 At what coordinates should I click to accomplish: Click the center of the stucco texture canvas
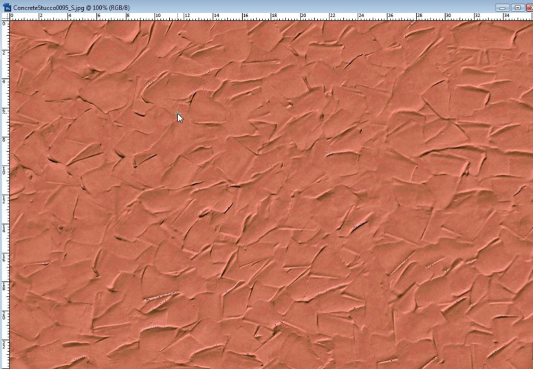pyautogui.click(x=271, y=194)
